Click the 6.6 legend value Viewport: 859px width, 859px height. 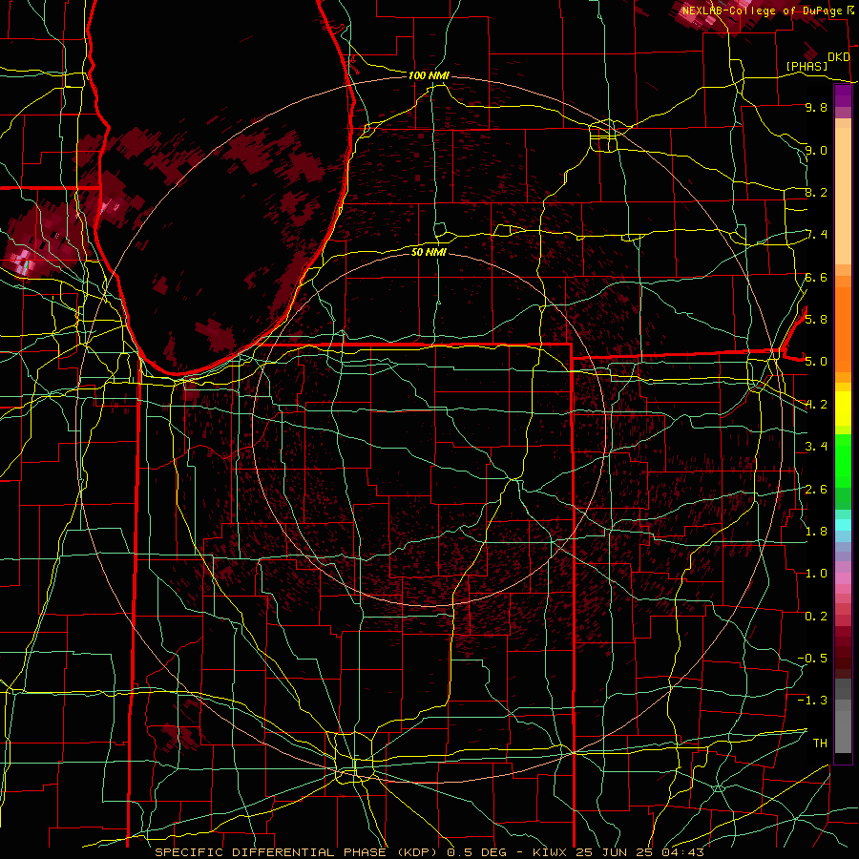click(816, 277)
